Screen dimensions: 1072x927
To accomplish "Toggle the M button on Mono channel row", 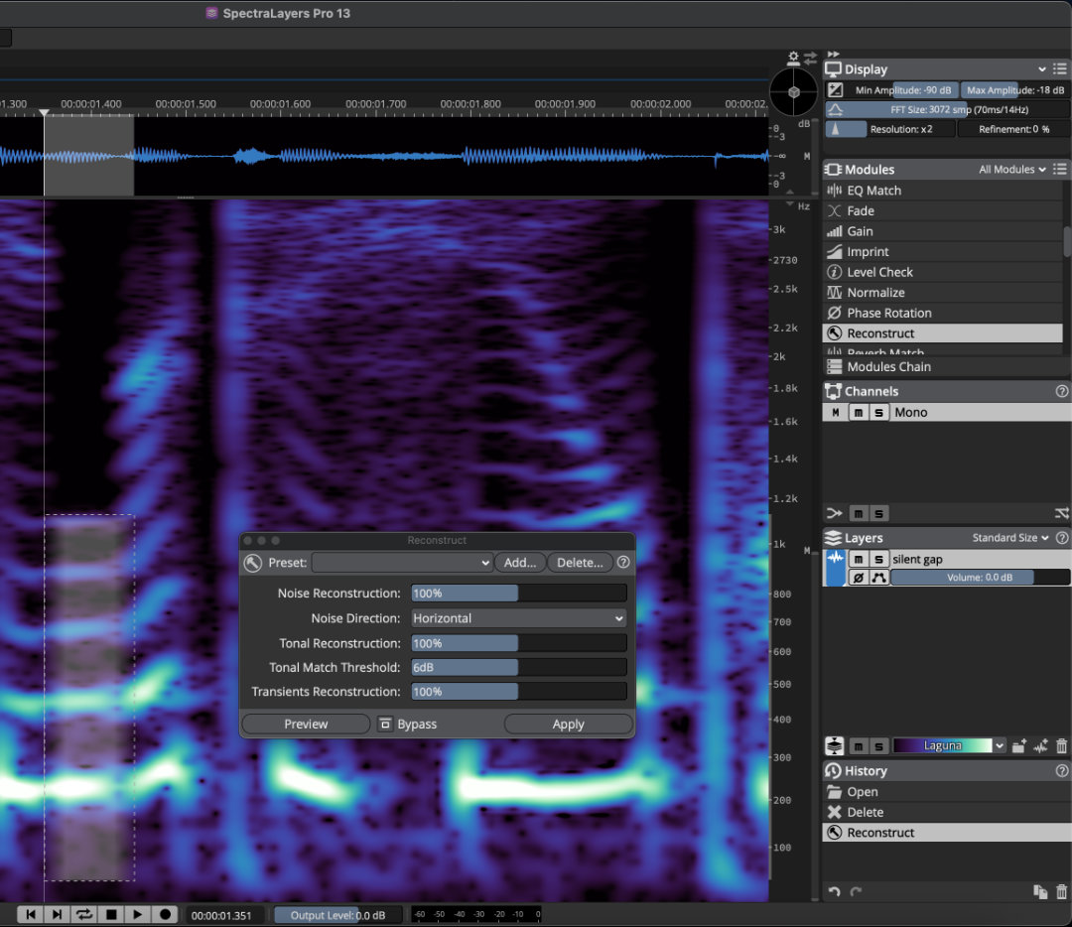I will (835, 412).
